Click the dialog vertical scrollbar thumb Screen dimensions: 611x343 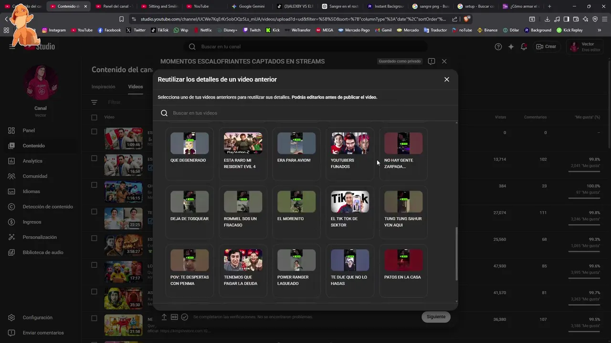pyautogui.click(x=456, y=254)
